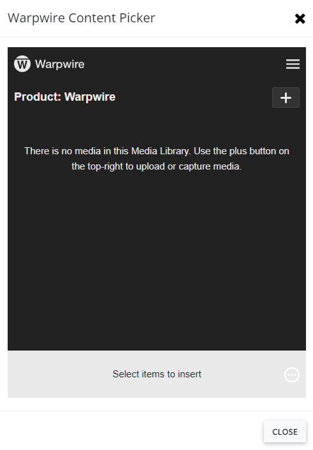313x450 pixels.
Task: Click the empty dark media library area
Action: coord(157,258)
